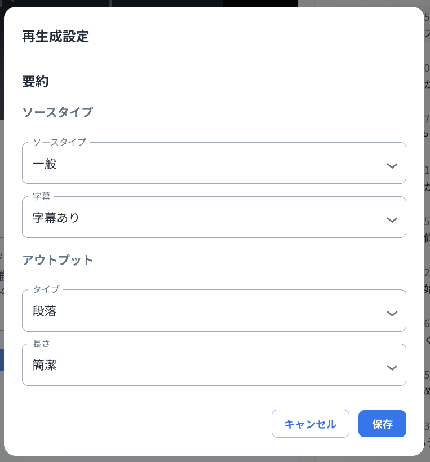Click the chevron arrow in 長さ field

click(392, 367)
